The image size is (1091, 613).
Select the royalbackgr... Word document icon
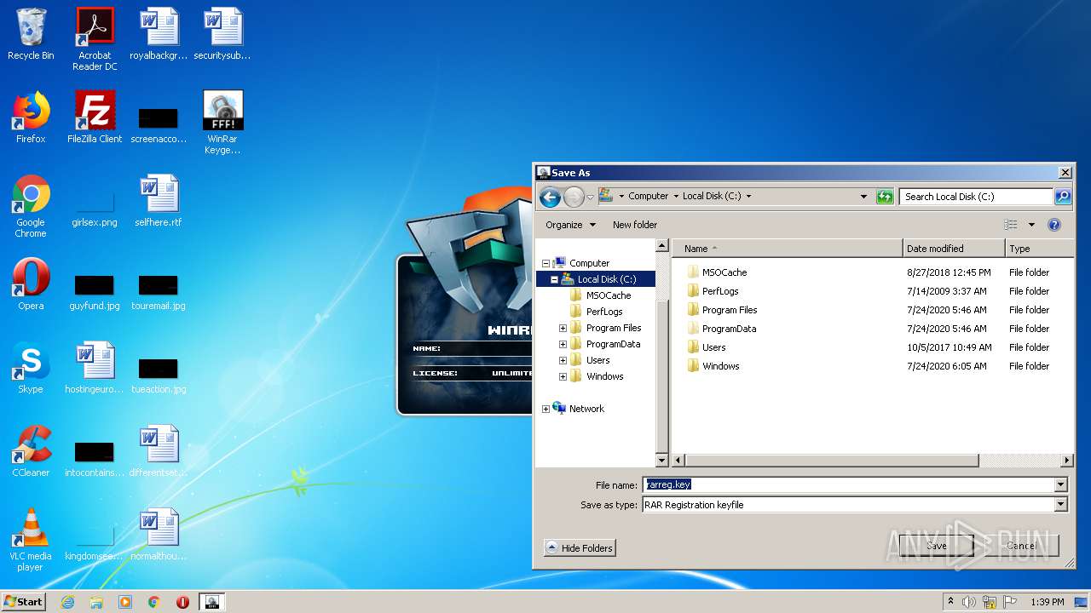[159, 34]
